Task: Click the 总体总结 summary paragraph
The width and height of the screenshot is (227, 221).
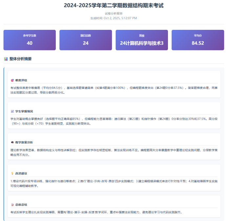Action: [x=95, y=212]
